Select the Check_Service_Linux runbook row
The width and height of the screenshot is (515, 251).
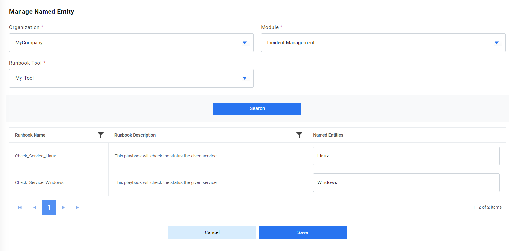(x=36, y=156)
